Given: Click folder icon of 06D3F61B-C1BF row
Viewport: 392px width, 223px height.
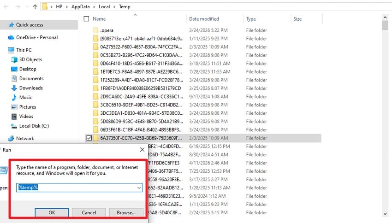Looking at the screenshot, I should coord(95,129).
